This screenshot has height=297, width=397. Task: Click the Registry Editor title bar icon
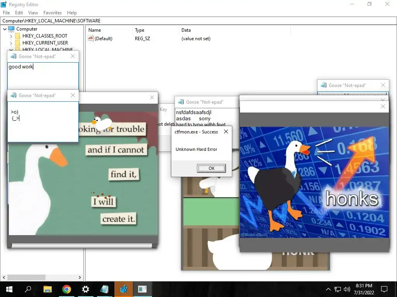3,4
